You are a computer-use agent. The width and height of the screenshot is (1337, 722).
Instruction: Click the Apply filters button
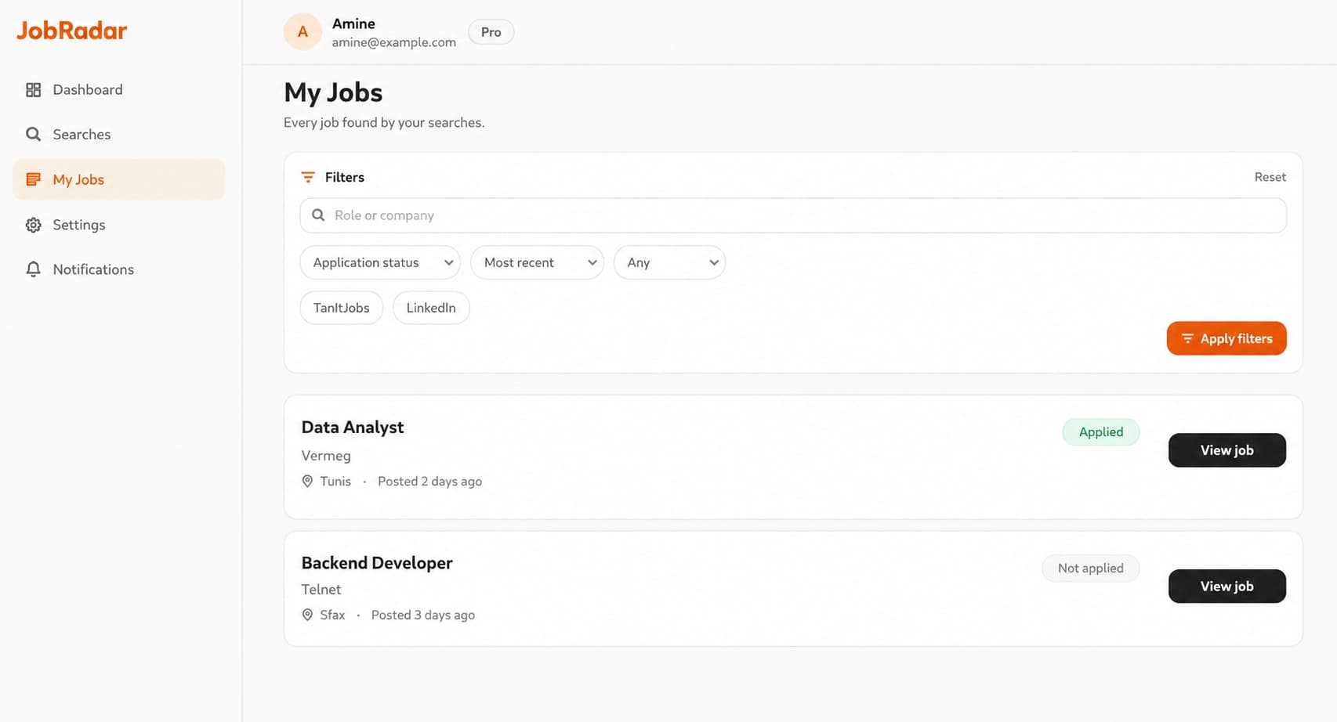click(1226, 338)
